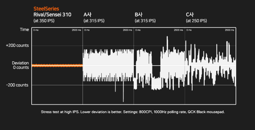Click '0 ms' in the B사 panel
The image size is (255, 130).
(x=138, y=30)
